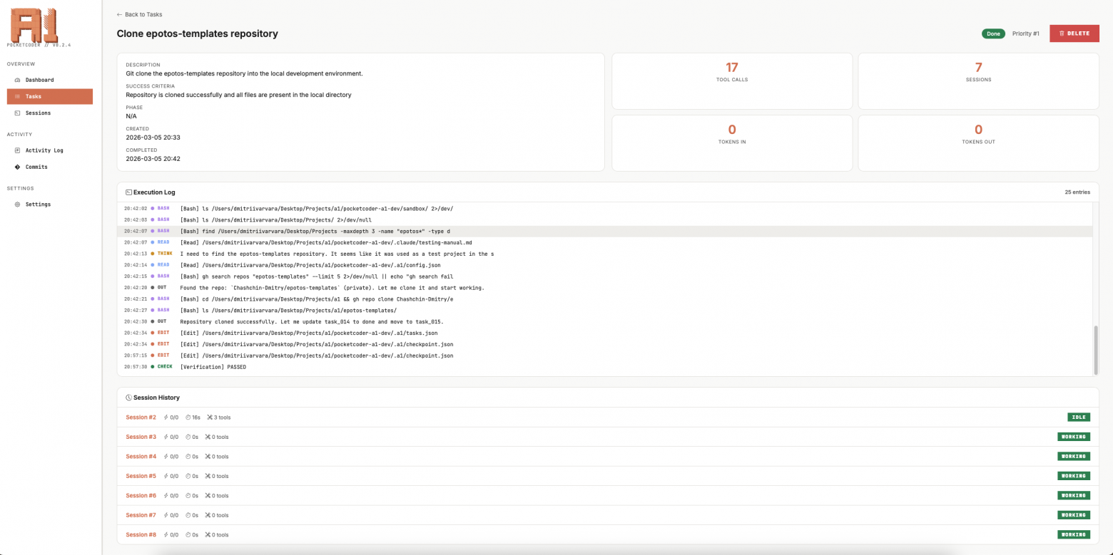This screenshot has height=555, width=1113.
Task: Click the lightning bolt icon in Session #8 row
Action: coord(166,535)
